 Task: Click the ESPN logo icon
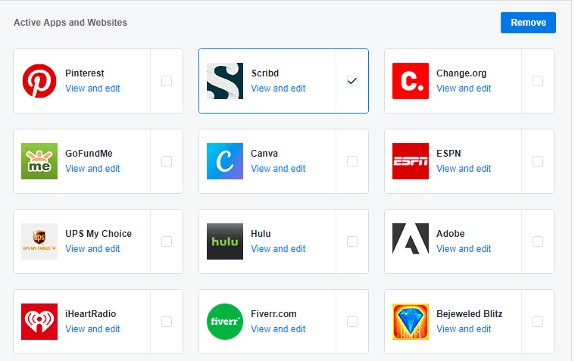(x=411, y=161)
